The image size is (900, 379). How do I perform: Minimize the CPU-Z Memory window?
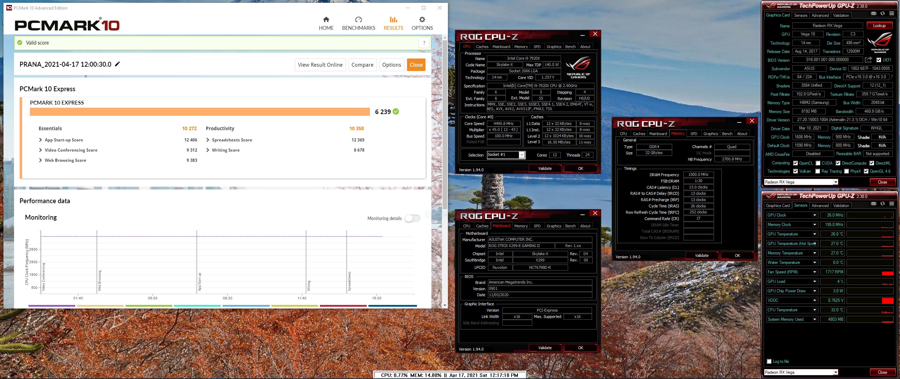(x=739, y=121)
